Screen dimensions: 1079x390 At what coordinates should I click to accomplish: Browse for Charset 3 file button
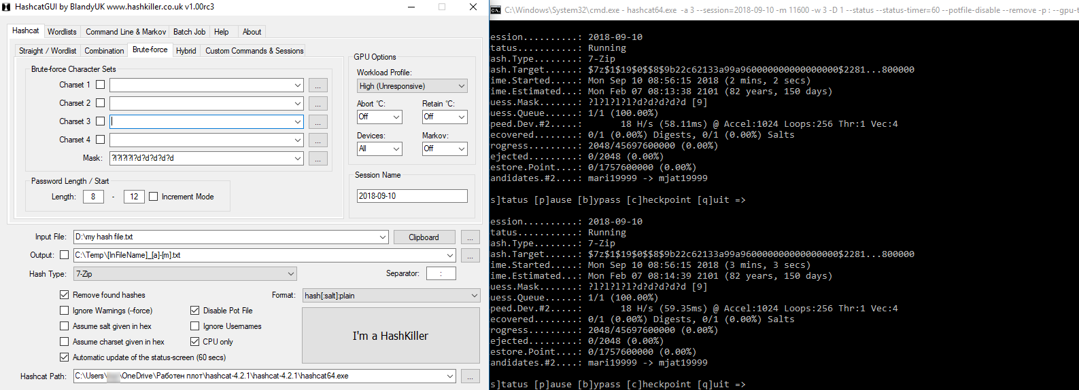[318, 122]
